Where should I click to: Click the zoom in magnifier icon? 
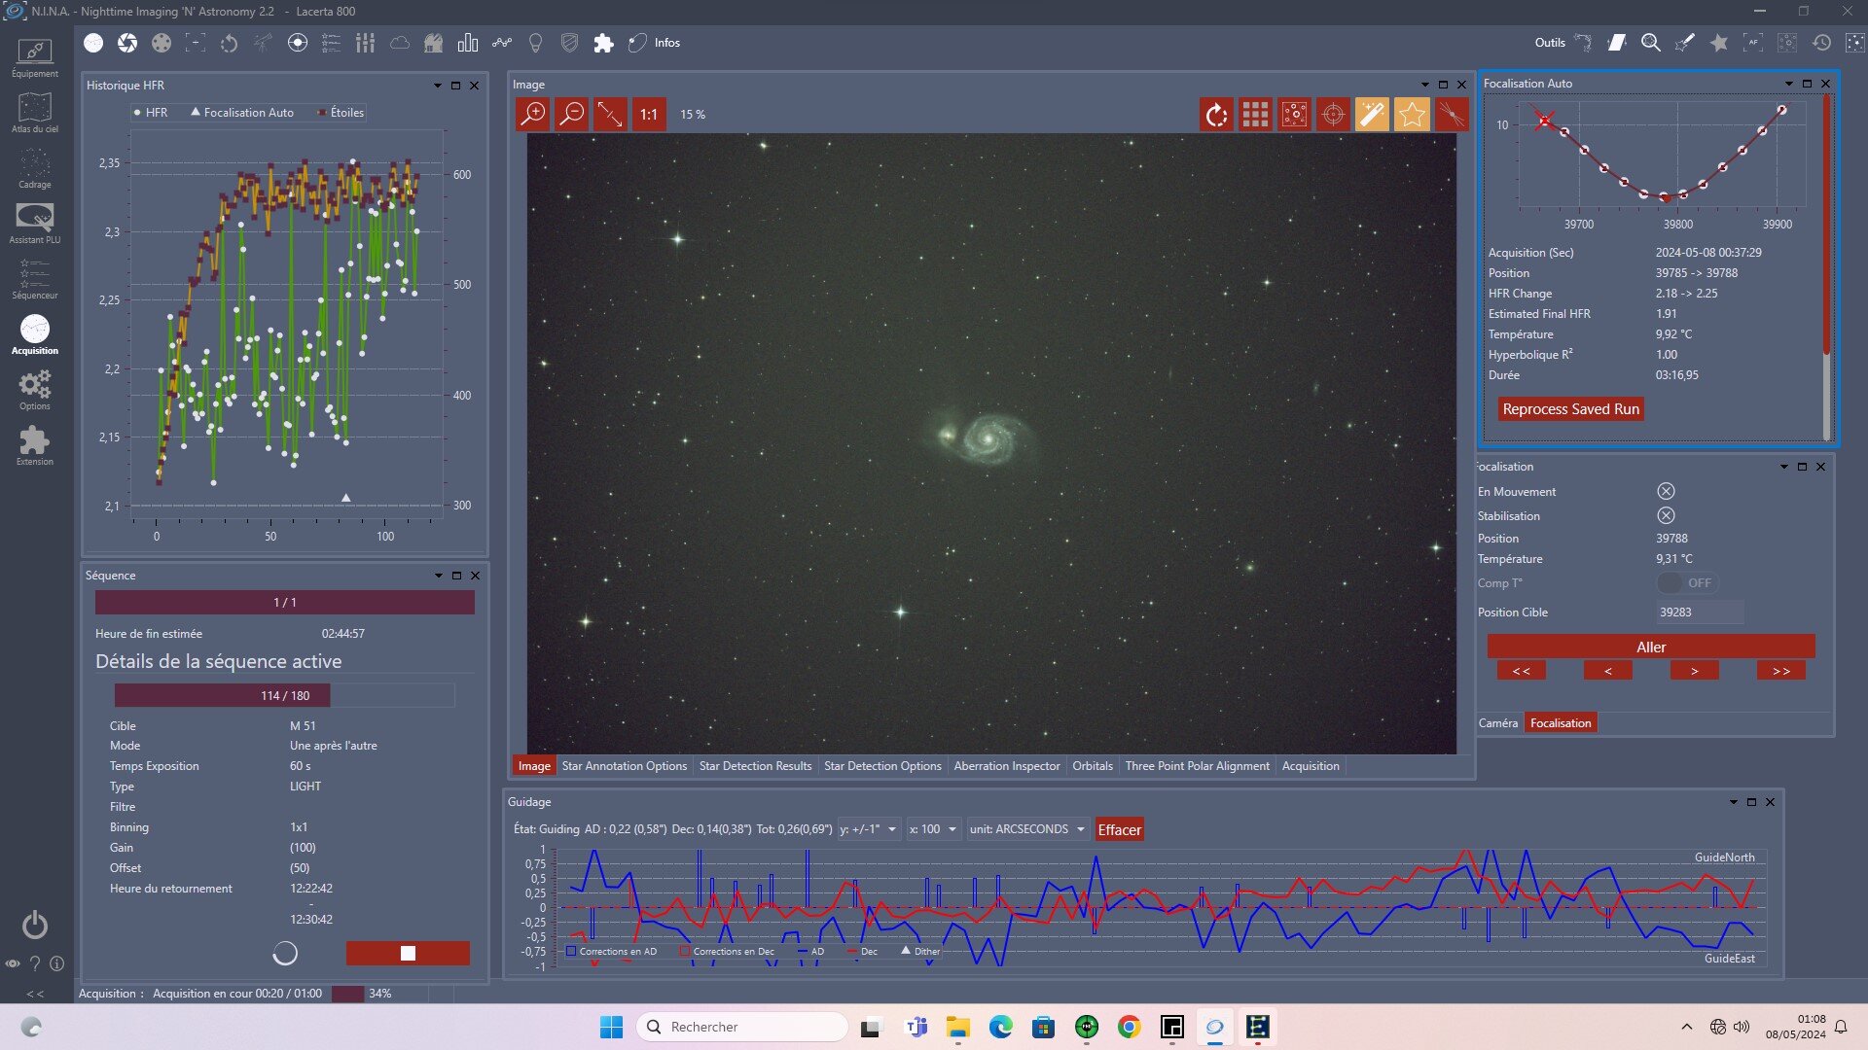point(533,115)
